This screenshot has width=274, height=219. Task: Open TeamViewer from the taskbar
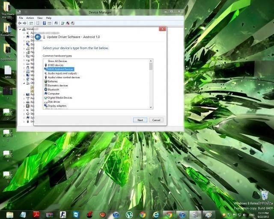pos(76,215)
